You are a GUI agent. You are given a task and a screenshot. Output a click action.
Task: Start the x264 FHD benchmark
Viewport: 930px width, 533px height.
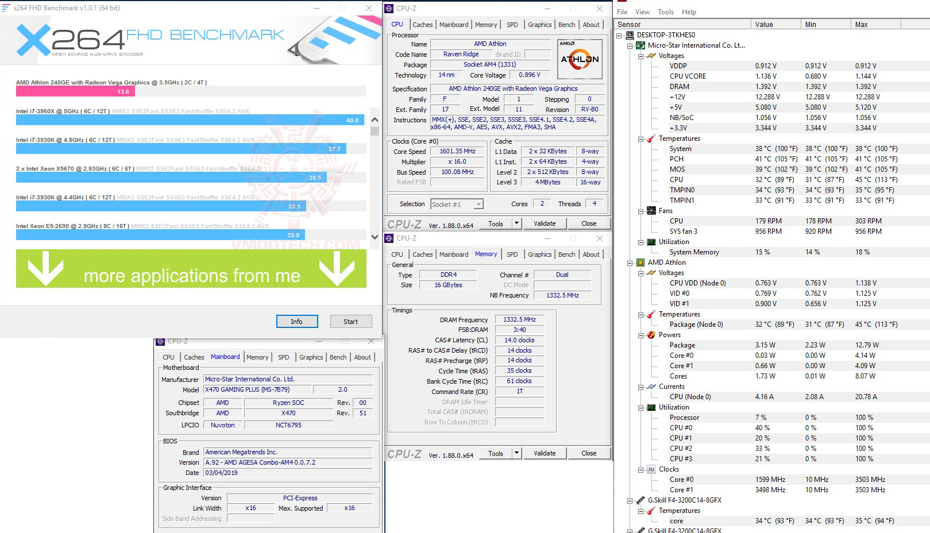(x=350, y=322)
